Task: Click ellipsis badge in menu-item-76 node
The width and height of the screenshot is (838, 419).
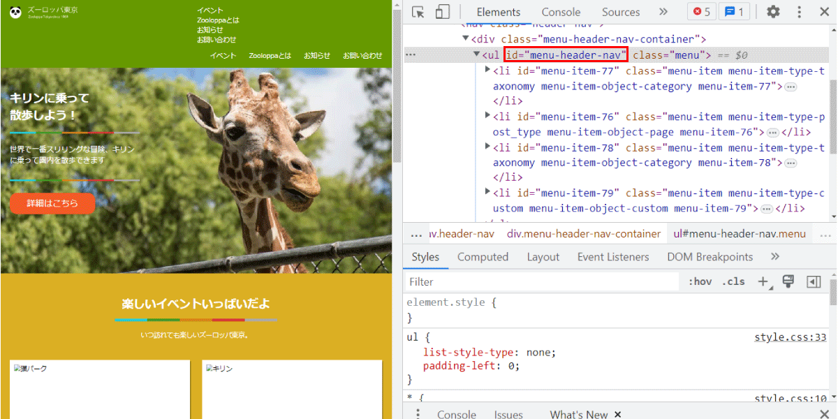Action: point(772,132)
